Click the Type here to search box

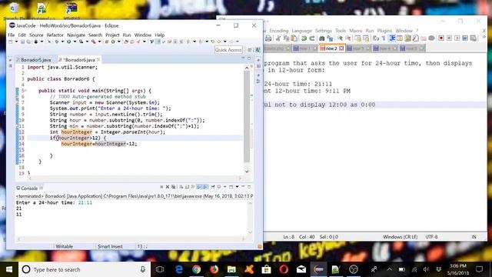tap(85, 269)
